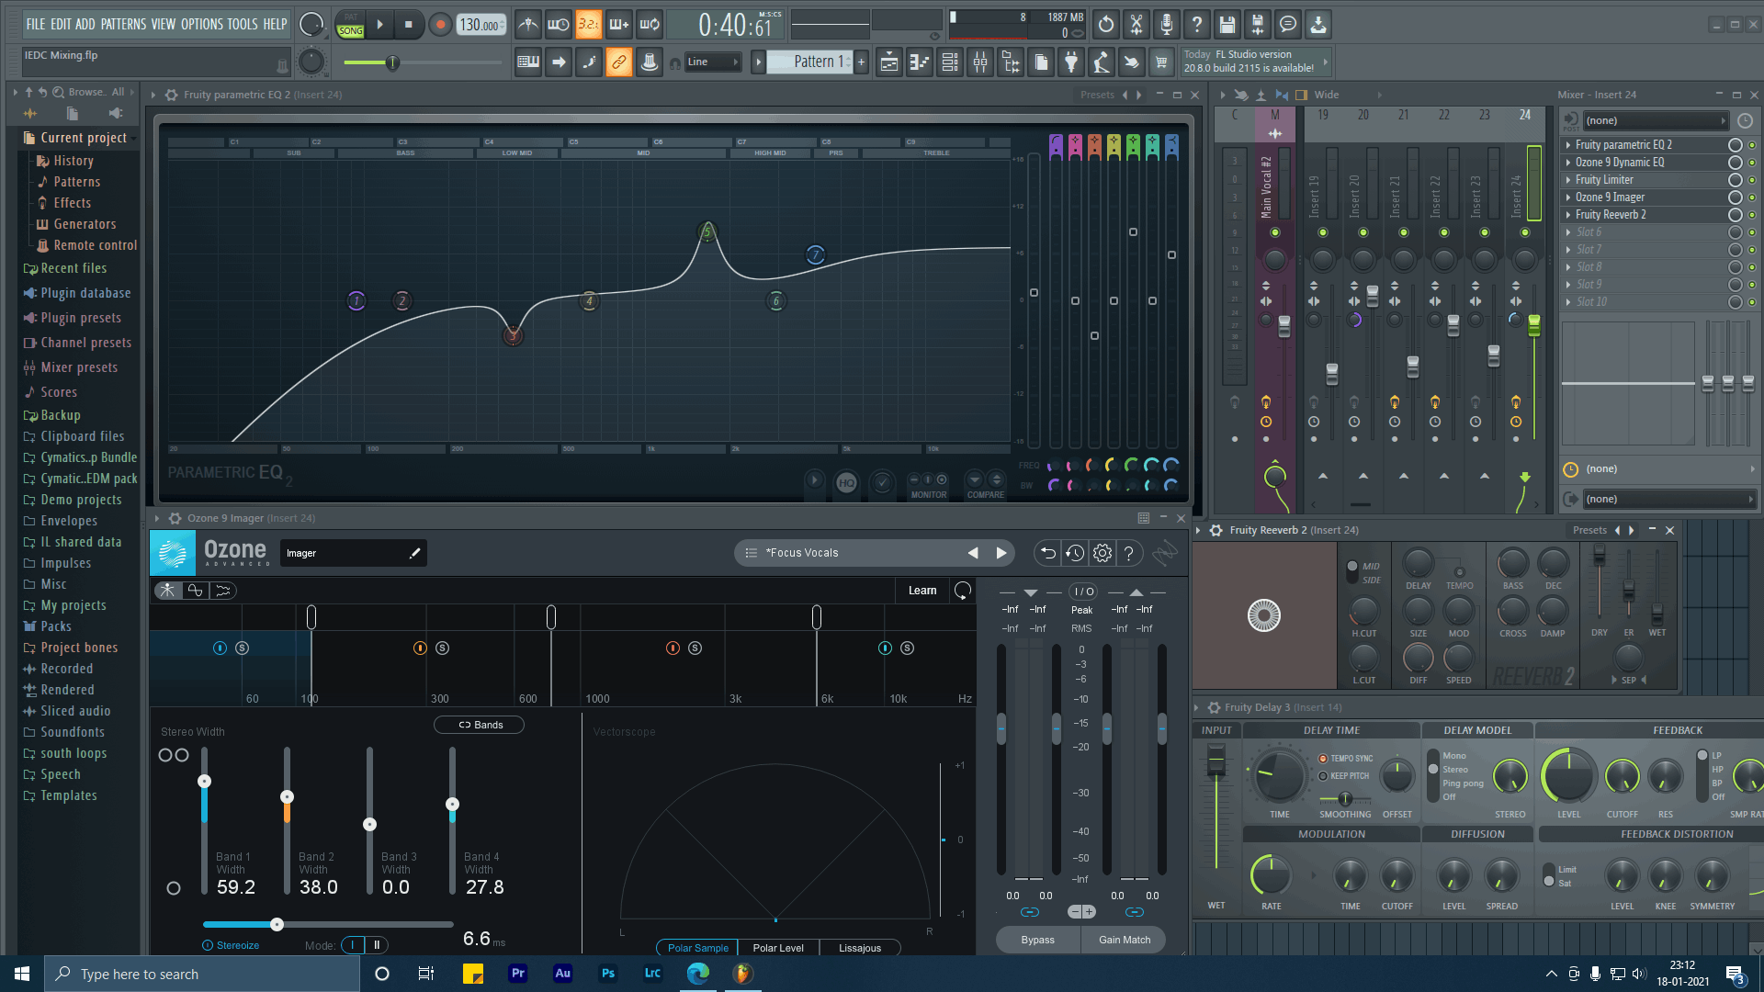The height and width of the screenshot is (992, 1764).
Task: Open the mixer view icon
Action: (x=980, y=62)
